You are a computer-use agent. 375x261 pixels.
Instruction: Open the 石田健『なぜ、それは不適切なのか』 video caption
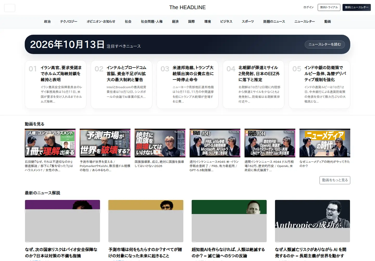[49, 166]
